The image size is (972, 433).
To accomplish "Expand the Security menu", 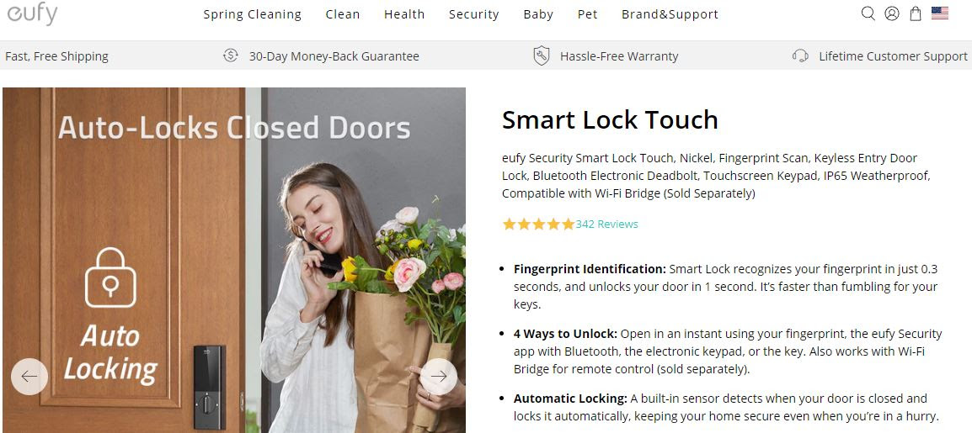I will pos(473,14).
